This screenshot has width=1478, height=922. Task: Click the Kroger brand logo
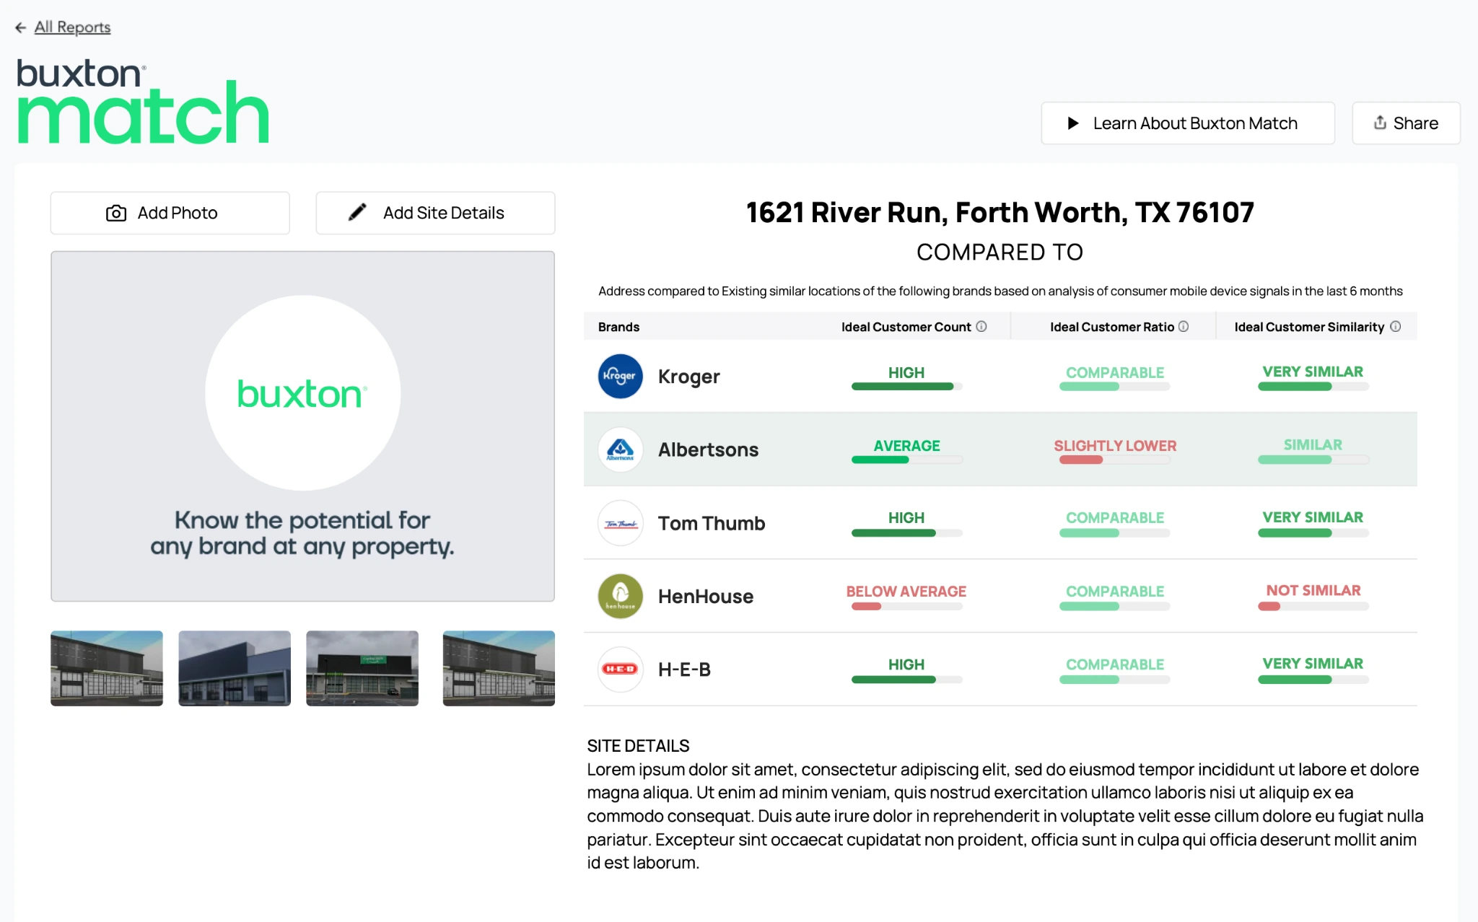pos(620,376)
